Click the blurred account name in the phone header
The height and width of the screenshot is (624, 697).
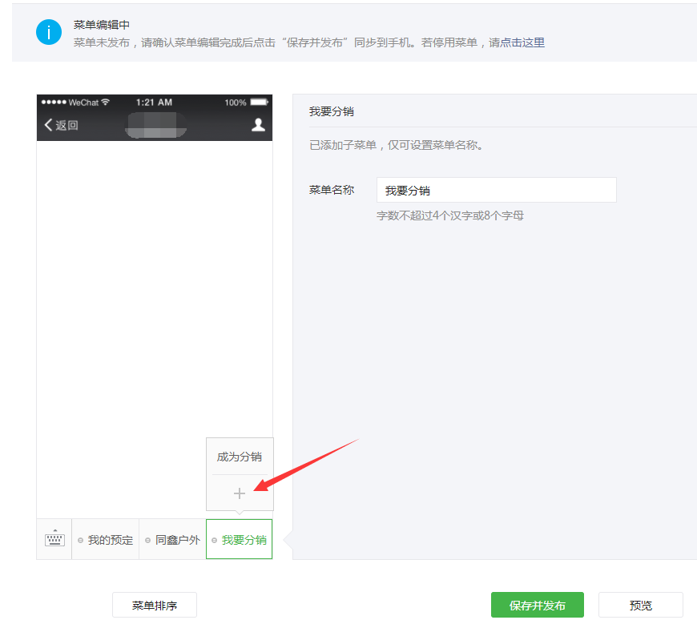(156, 125)
